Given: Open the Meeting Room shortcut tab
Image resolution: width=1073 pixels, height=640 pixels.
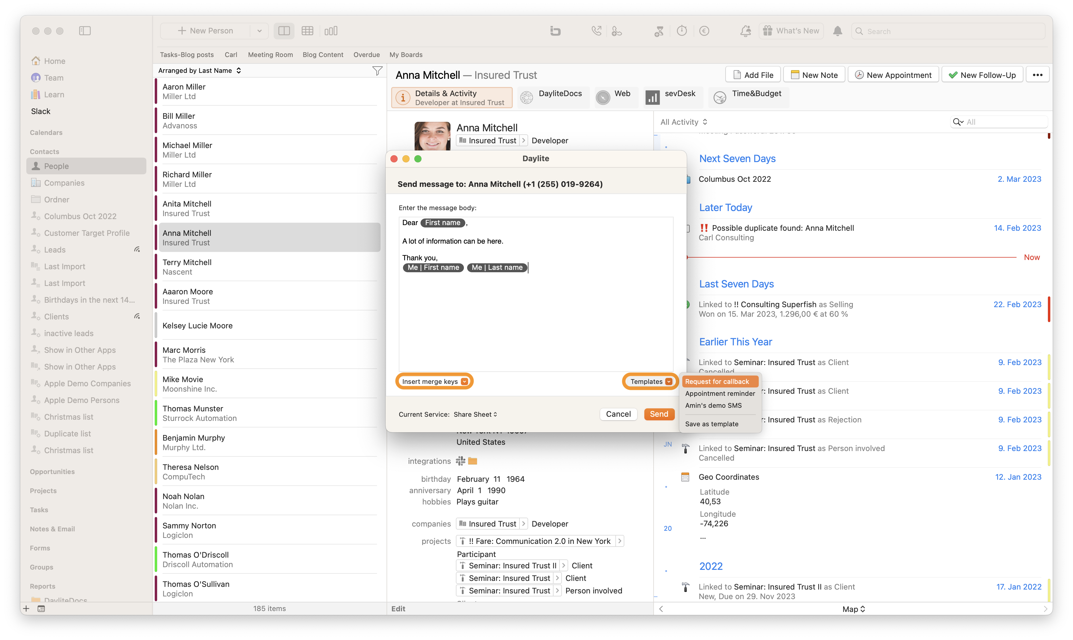Looking at the screenshot, I should pyautogui.click(x=270, y=55).
